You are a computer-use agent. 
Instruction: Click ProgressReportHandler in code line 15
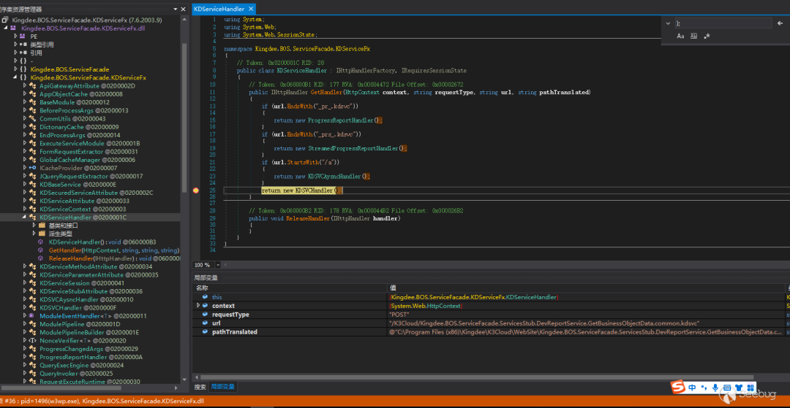(341, 120)
